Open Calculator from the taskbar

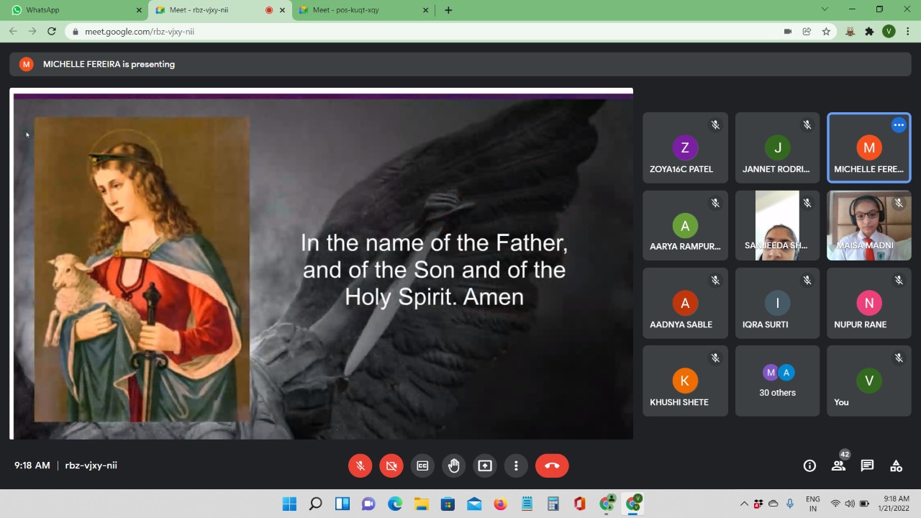pyautogui.click(x=553, y=504)
